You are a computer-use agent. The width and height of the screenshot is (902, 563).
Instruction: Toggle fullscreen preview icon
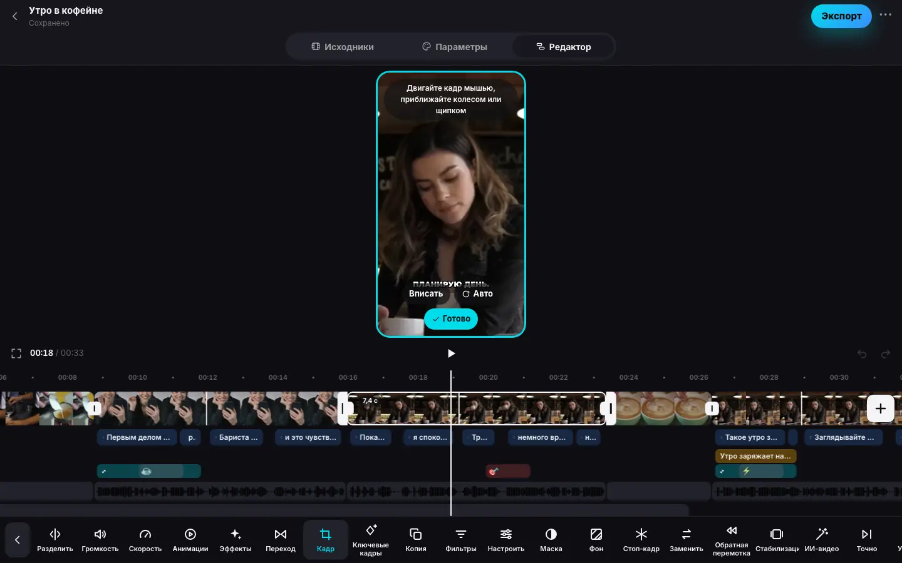(16, 353)
